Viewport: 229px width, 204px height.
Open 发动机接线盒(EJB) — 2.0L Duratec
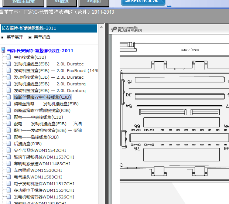click(49, 64)
